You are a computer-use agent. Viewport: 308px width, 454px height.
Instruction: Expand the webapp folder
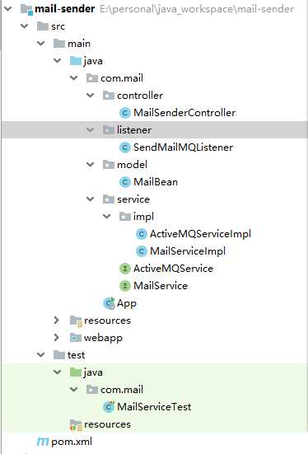pos(57,338)
